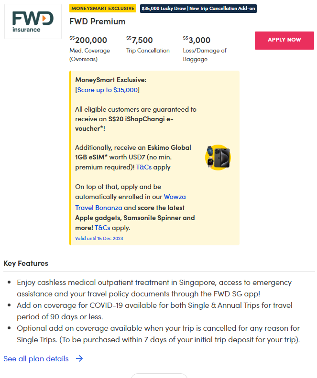Open T&Cs link after the Eskimo eSIM offer

pos(144,168)
